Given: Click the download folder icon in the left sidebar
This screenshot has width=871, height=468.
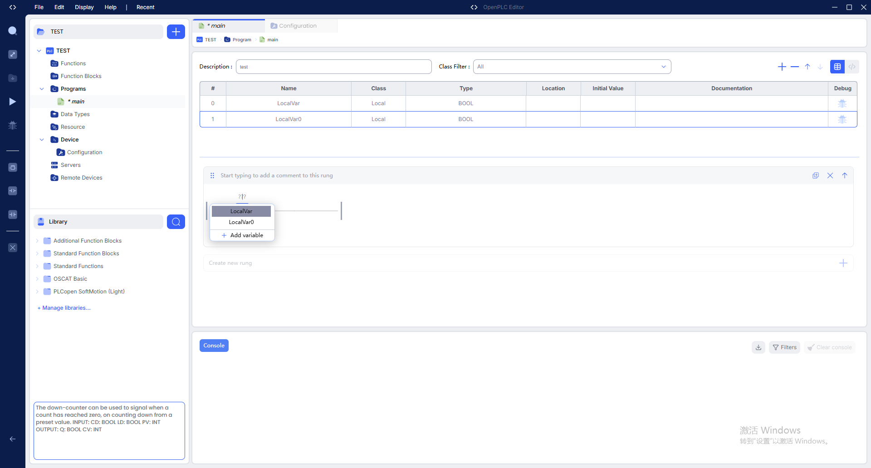Looking at the screenshot, I should point(13,78).
